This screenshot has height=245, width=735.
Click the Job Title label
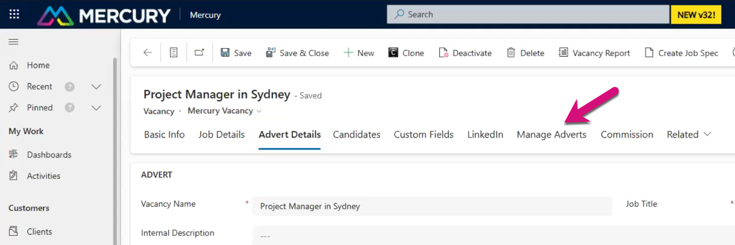click(641, 204)
